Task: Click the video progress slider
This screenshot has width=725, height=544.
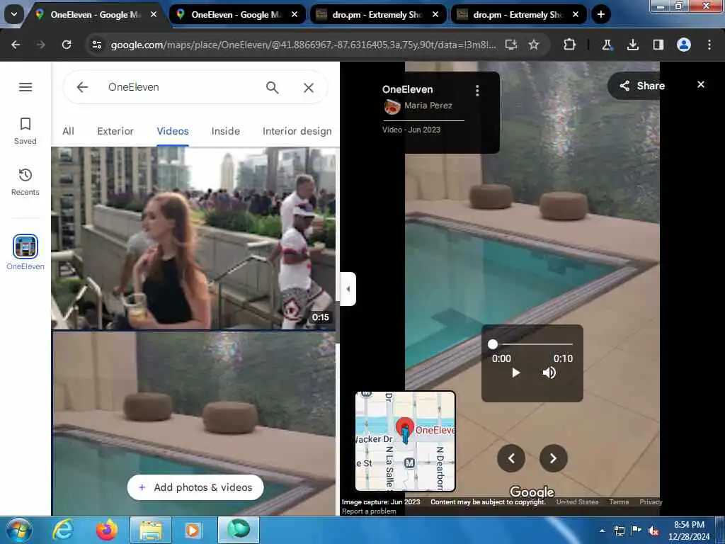Action: [532, 344]
